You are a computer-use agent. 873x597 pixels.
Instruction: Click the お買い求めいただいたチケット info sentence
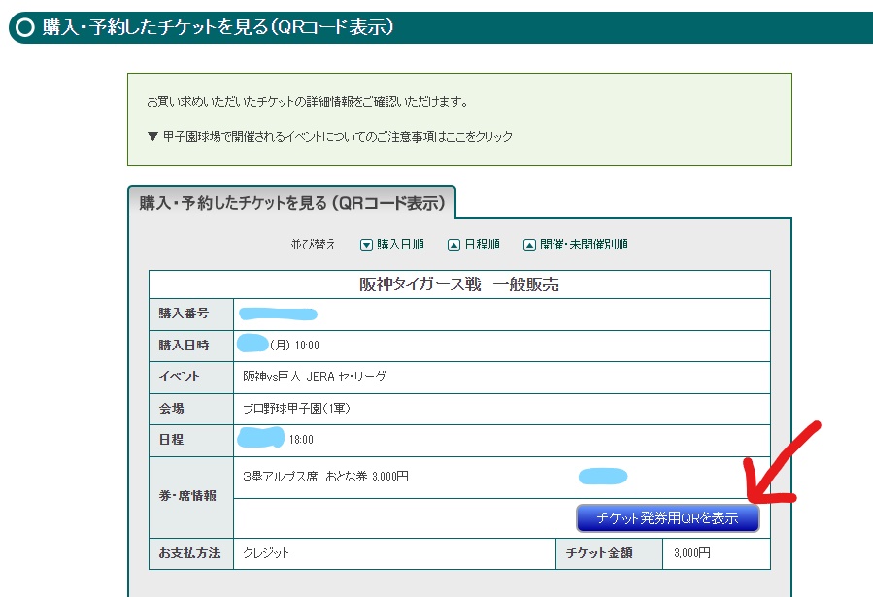308,102
